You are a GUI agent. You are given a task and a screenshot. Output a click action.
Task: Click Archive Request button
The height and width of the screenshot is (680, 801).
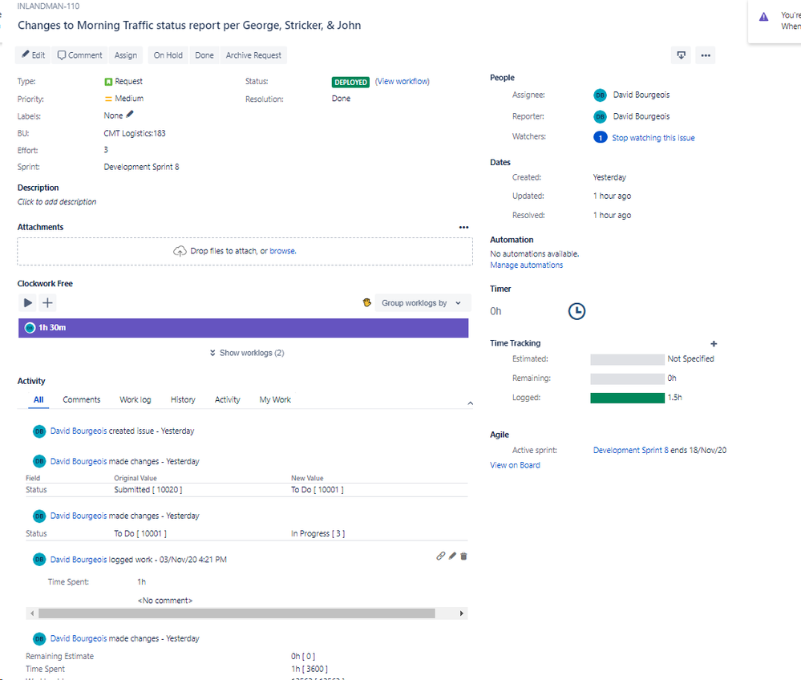pyautogui.click(x=253, y=55)
